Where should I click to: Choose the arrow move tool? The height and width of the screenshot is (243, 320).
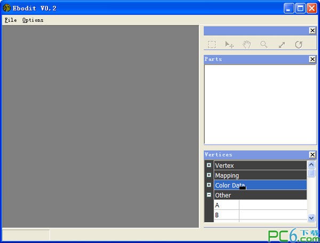[229, 45]
